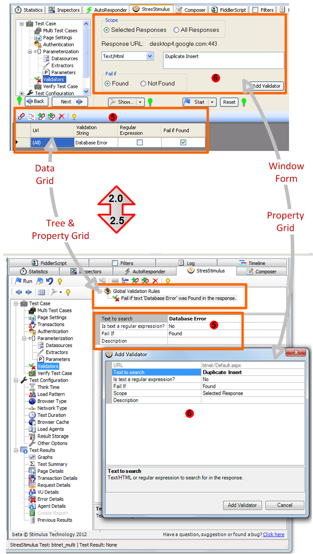Uncheck Fail if Found for Database Error row
313x554 pixels.
[x=184, y=142]
